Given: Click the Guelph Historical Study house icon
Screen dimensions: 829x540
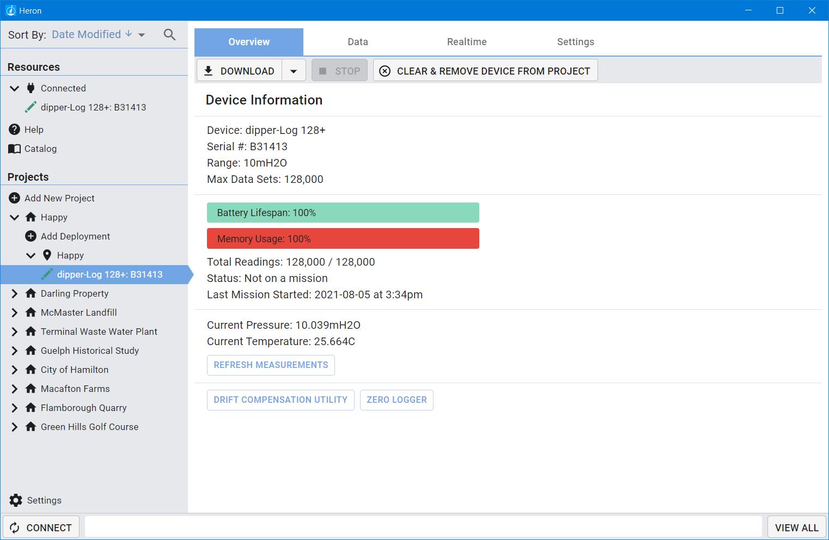Looking at the screenshot, I should (31, 351).
